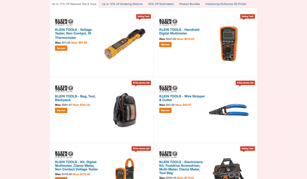Click the Voltage Tester, Non Contact, IR Thermometer link
The height and width of the screenshot is (179, 307).
[73, 33]
